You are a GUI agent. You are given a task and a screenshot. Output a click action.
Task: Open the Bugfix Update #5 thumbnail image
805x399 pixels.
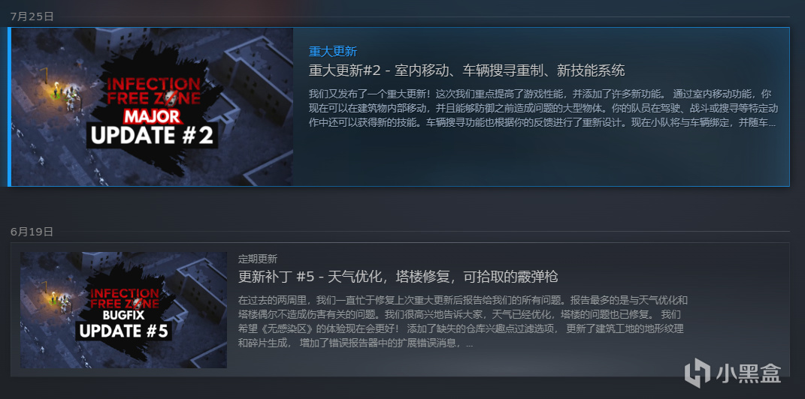coord(124,309)
